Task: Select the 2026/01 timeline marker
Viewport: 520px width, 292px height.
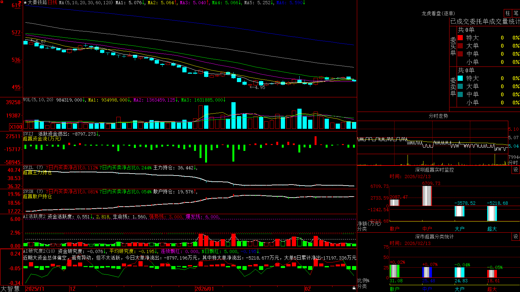Action: click(204, 289)
